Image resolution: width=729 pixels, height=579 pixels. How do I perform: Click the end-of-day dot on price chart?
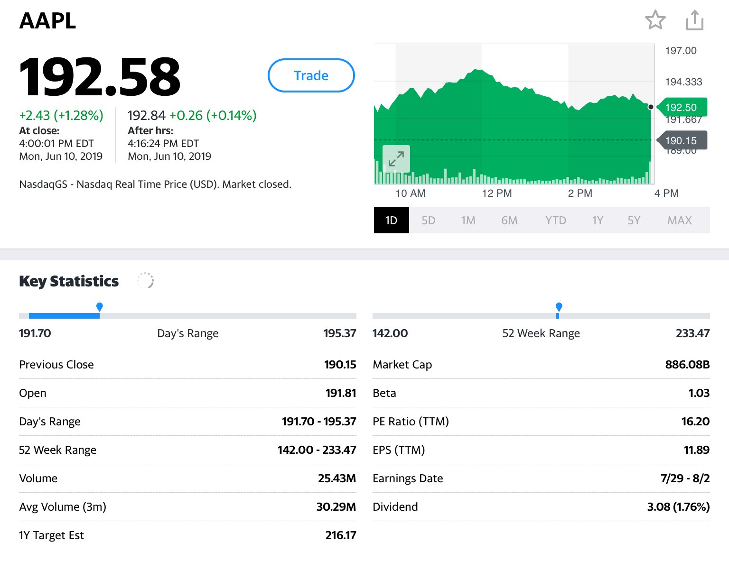pos(651,107)
